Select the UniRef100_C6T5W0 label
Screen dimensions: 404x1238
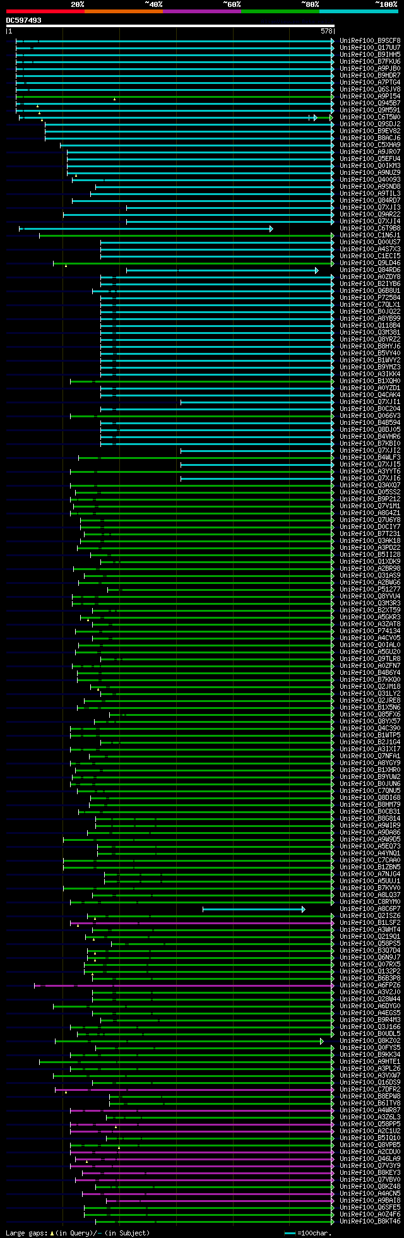point(370,117)
